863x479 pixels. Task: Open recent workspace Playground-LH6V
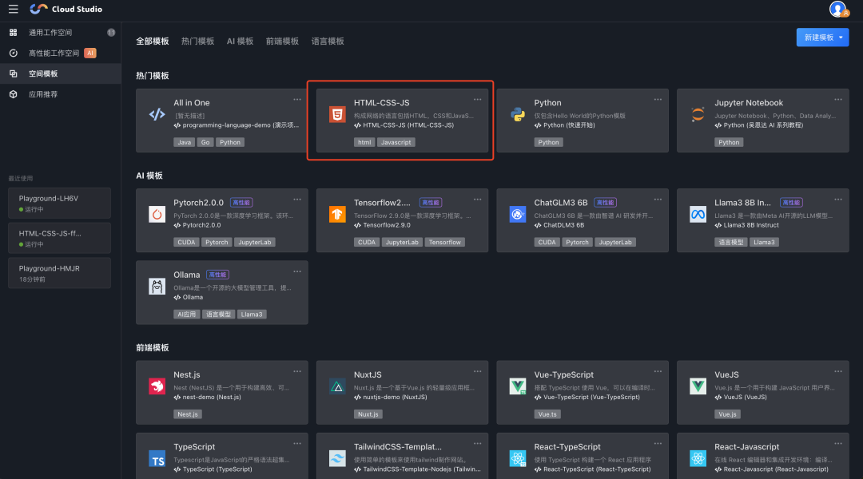(x=59, y=203)
